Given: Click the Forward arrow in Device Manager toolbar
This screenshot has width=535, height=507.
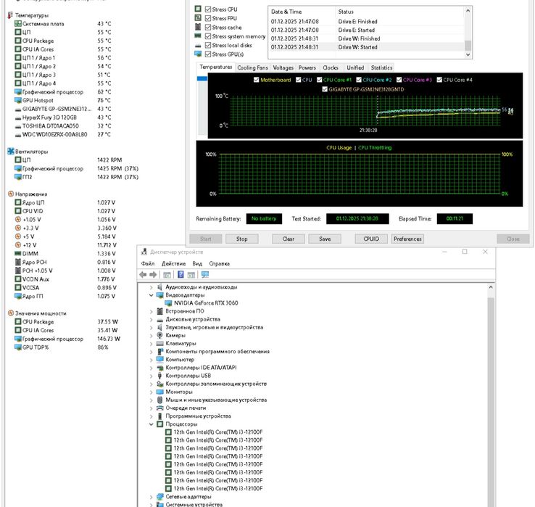Looking at the screenshot, I should point(153,274).
